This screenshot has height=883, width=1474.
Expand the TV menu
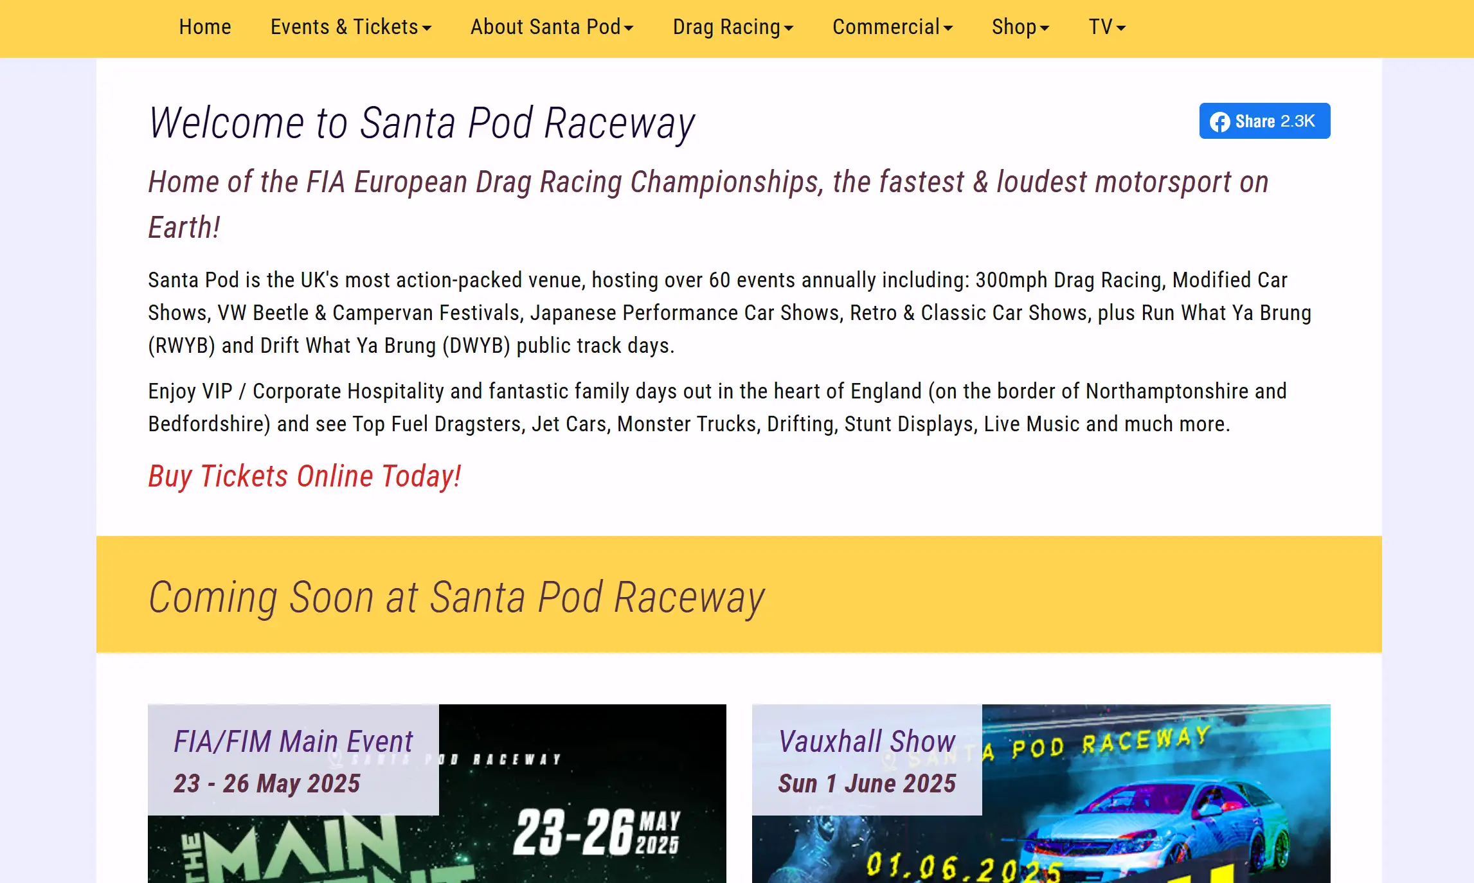[1107, 27]
